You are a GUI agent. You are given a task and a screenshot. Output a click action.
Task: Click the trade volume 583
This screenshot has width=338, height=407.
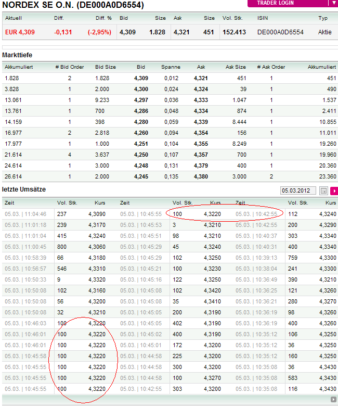coord(293,378)
